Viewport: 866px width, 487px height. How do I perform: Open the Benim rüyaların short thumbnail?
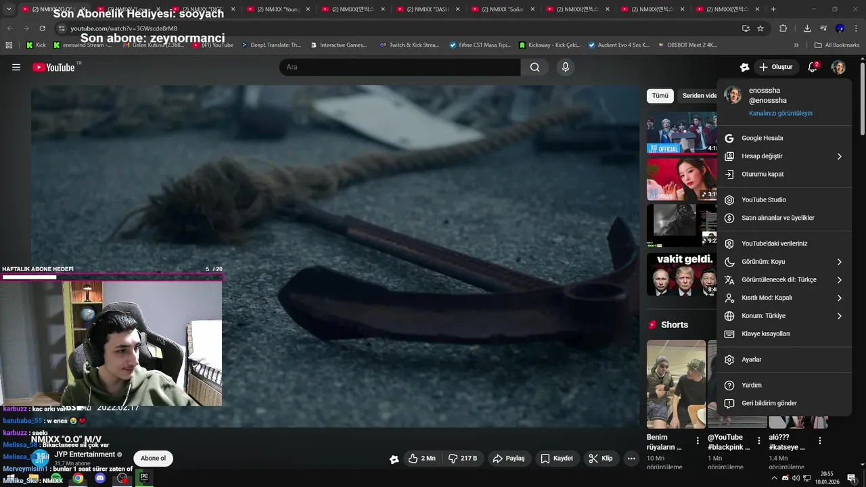coord(676,384)
